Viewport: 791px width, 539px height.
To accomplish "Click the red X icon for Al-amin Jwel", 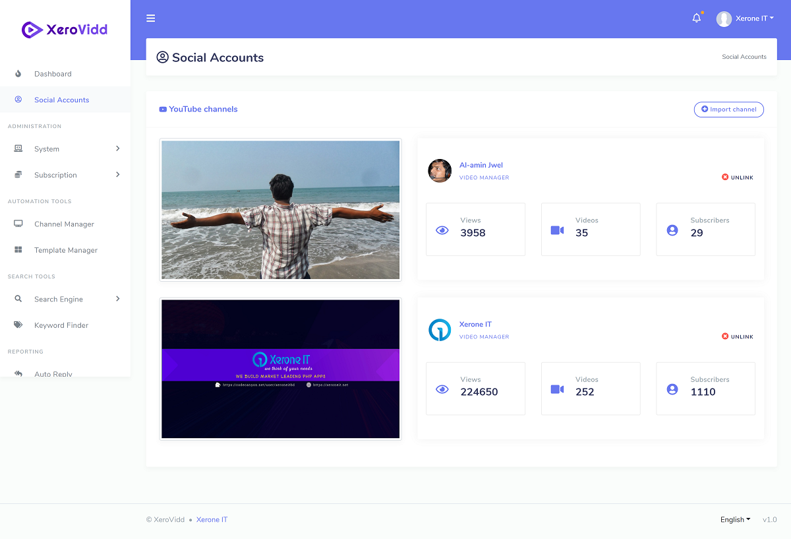I will pos(725,177).
